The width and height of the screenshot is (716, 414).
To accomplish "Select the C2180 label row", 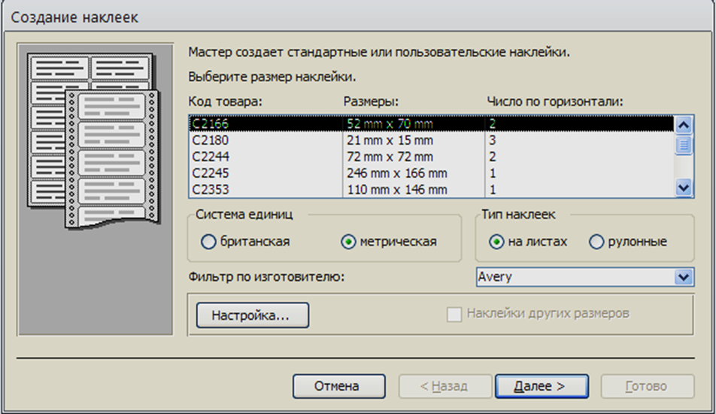I will pyautogui.click(x=431, y=140).
